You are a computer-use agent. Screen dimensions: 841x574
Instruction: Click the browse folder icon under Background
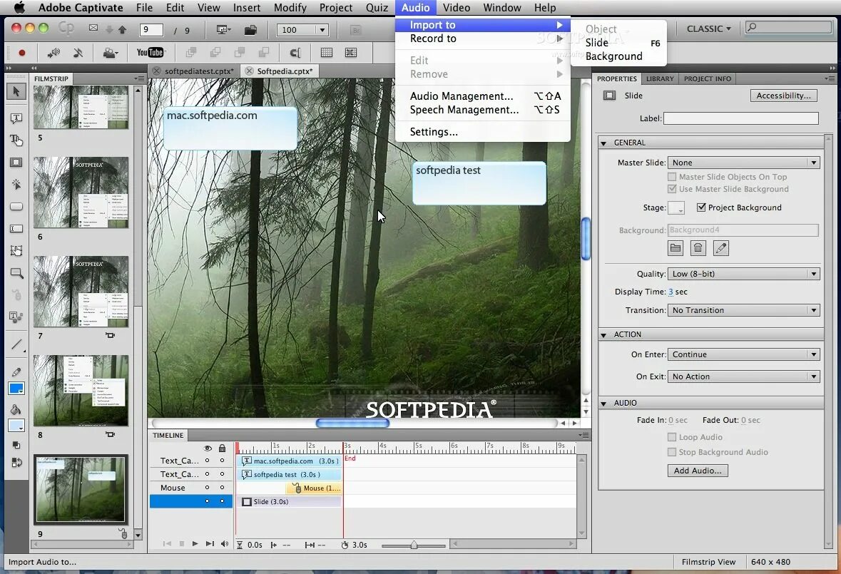point(676,248)
